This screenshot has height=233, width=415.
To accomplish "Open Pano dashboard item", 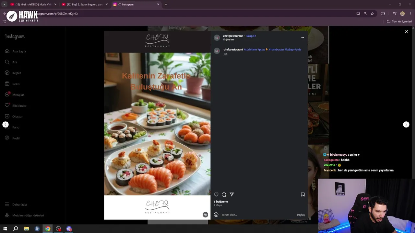I will 12,127.
